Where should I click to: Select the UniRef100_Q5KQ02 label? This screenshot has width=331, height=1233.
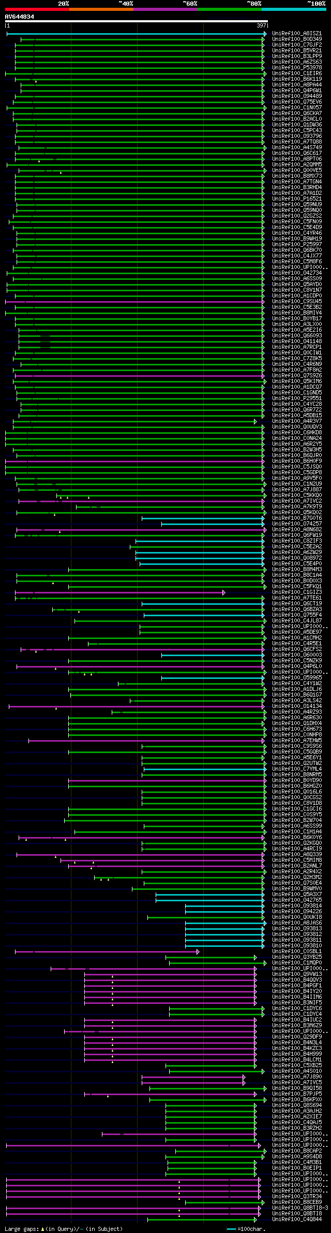click(x=297, y=513)
